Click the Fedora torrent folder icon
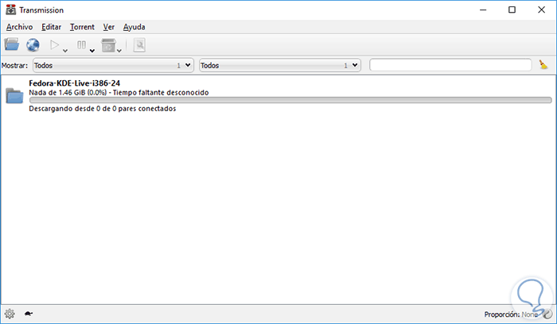 tap(14, 96)
